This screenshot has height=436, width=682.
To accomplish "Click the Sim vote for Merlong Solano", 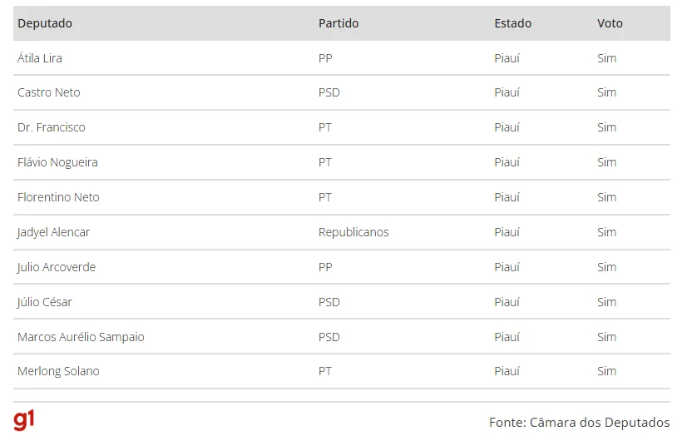I will pos(607,371).
